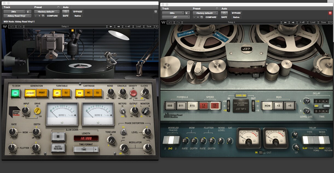Image resolution: width=334 pixels, height=173 pixels.
Task: Open the help question mark in Abbey Road Vinyl
Action: coord(156,27)
